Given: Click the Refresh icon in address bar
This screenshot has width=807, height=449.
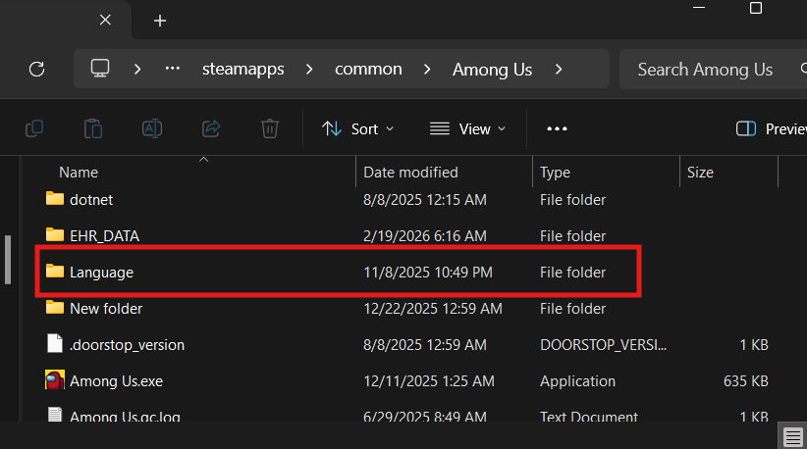Looking at the screenshot, I should [x=36, y=69].
